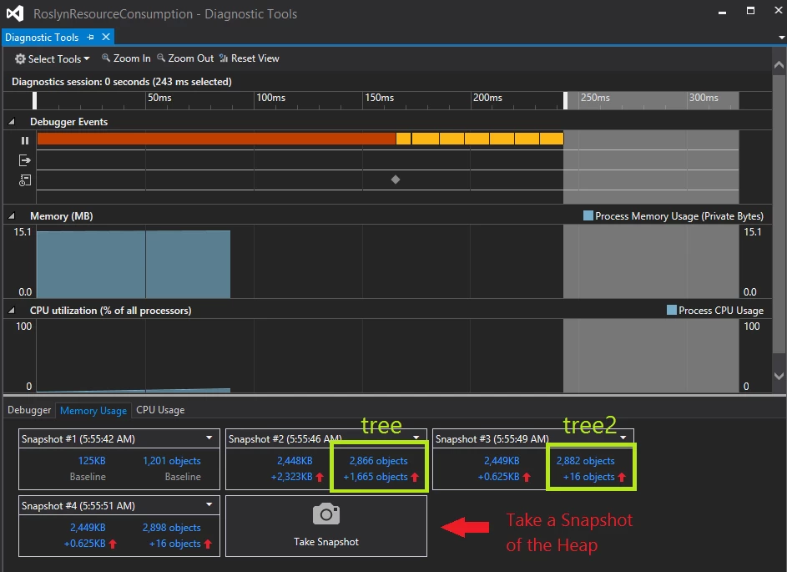The height and width of the screenshot is (572, 787).
Task: Open Snapshot #4 +16 objects diff link
Action: (x=175, y=544)
